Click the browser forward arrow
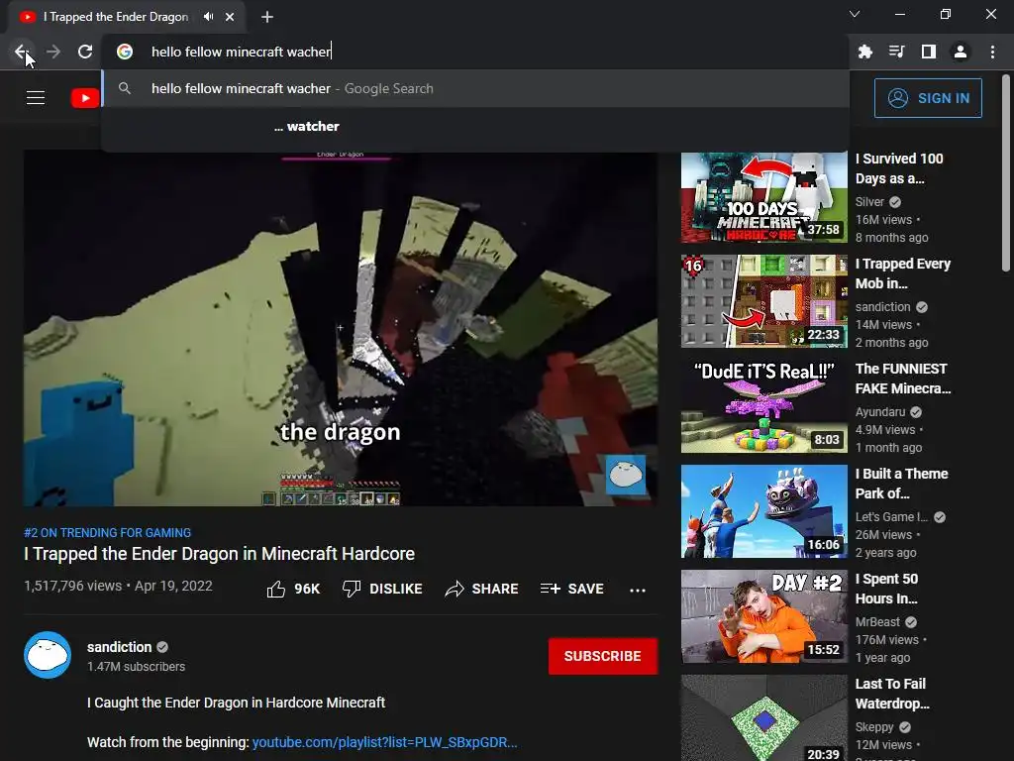The width and height of the screenshot is (1014, 761). 53,52
